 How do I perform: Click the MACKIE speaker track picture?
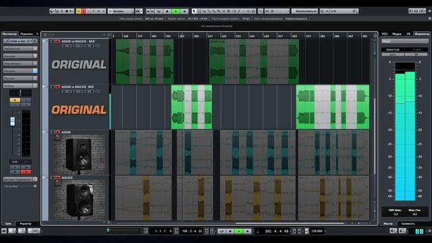(x=80, y=200)
